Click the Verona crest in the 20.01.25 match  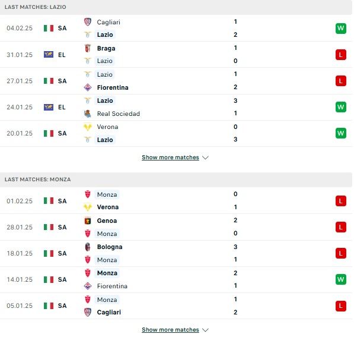(88, 127)
